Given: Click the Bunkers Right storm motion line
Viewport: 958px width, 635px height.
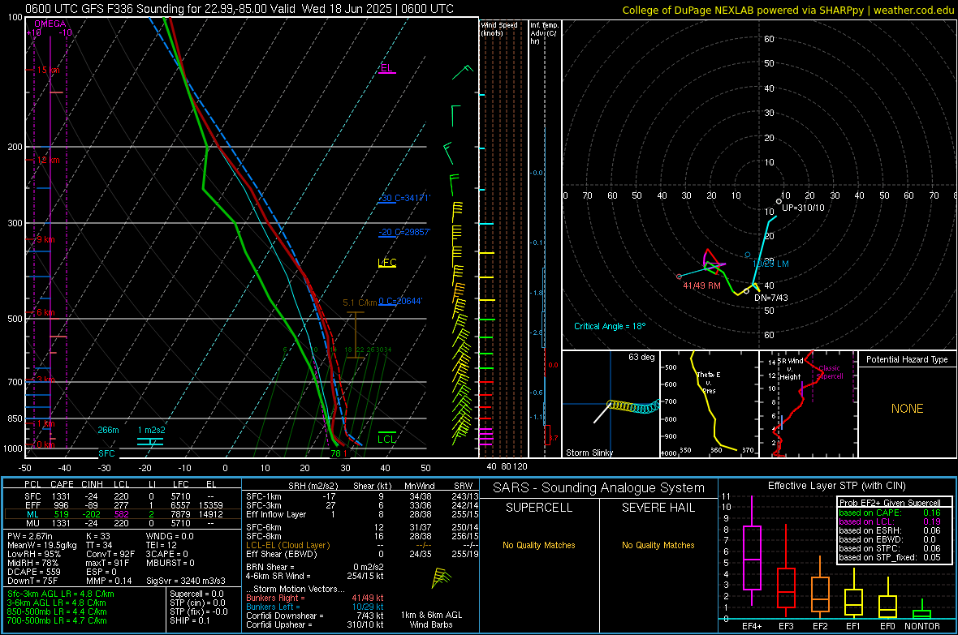Looking at the screenshot, I should [x=315, y=598].
